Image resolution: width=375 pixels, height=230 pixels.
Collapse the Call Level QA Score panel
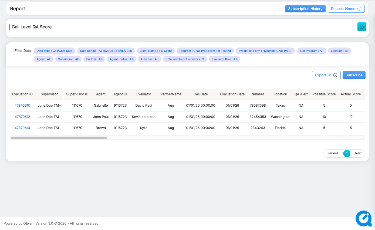click(x=362, y=27)
